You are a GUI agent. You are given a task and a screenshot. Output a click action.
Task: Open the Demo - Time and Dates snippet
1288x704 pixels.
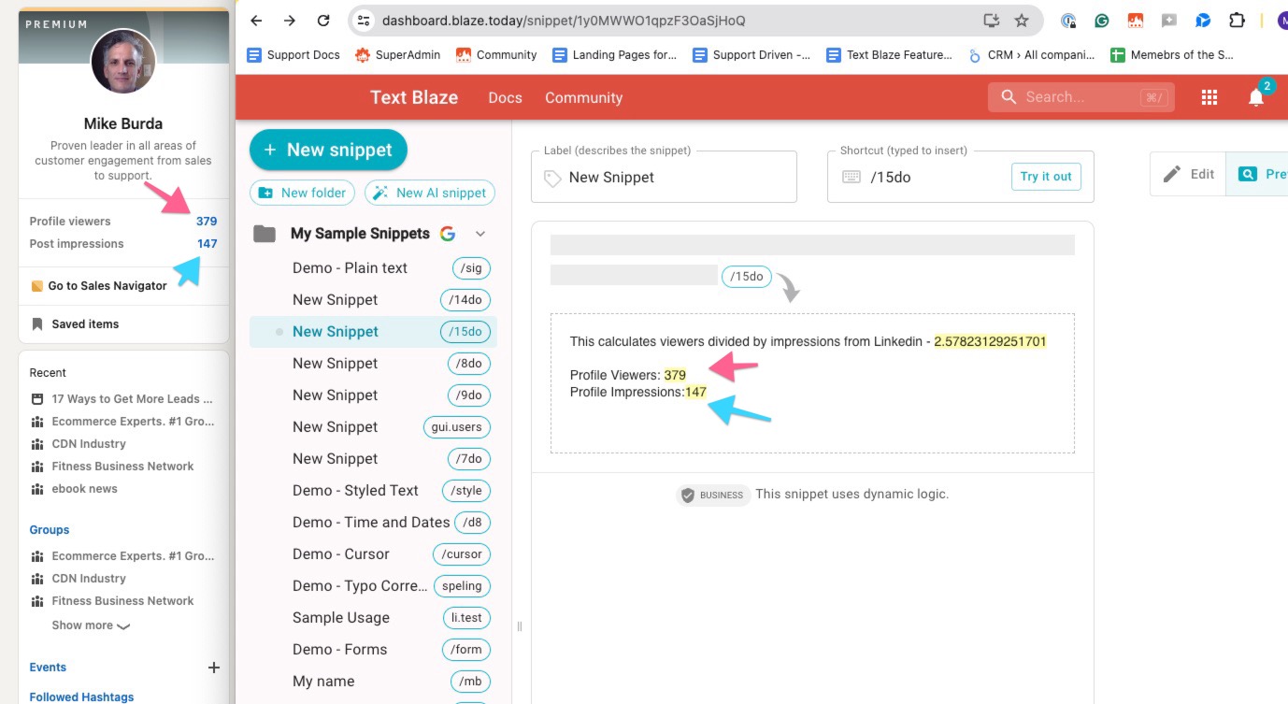(x=373, y=523)
